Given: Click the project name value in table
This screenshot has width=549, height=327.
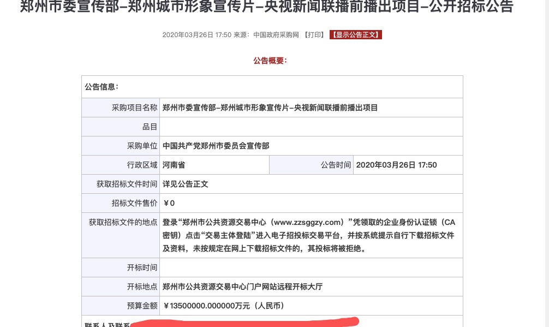Looking at the screenshot, I should pyautogui.click(x=270, y=108).
